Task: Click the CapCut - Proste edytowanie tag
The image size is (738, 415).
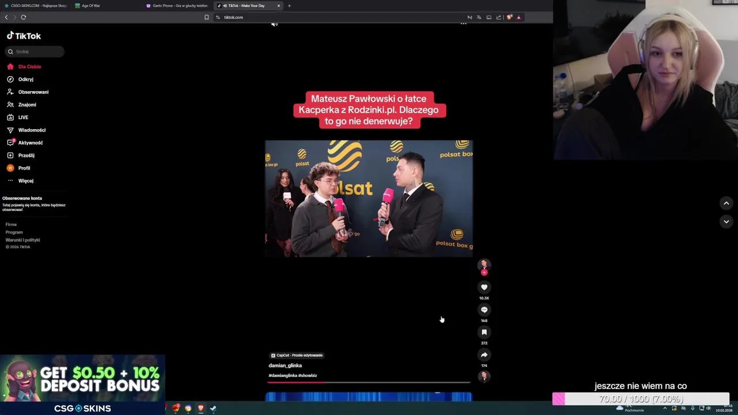Action: point(297,355)
